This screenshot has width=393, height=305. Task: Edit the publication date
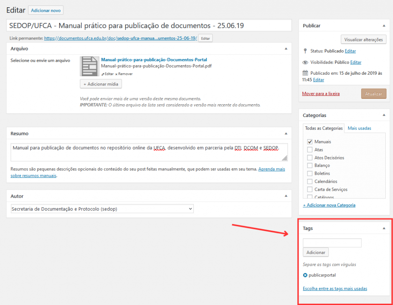point(318,80)
